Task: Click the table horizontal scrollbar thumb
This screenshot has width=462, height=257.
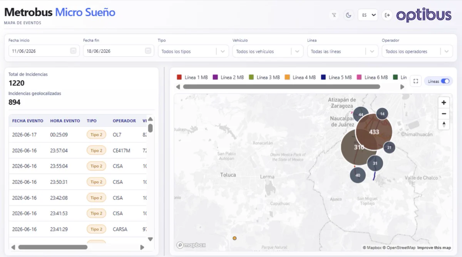Action: [x=53, y=247]
